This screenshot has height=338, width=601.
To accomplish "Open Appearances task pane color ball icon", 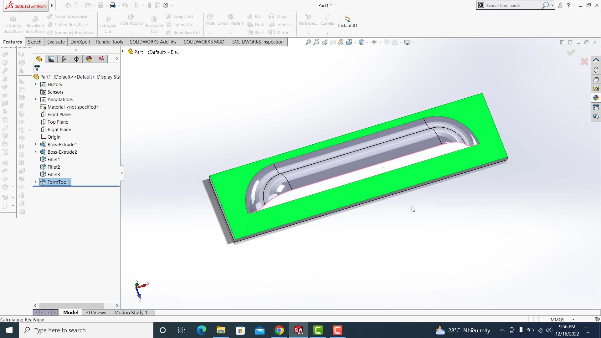I will 596,98.
